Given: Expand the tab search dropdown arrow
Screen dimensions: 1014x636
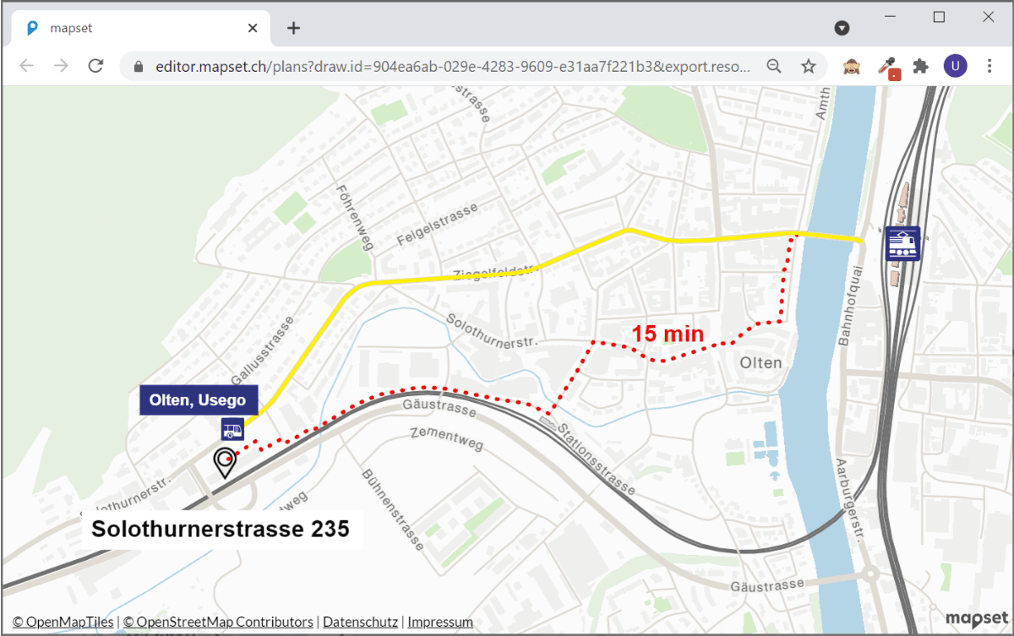Looking at the screenshot, I should coord(842,28).
